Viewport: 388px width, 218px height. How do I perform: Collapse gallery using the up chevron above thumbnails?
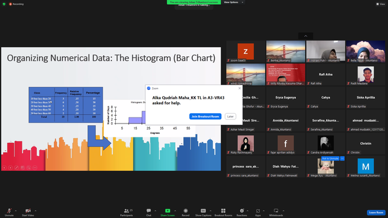(306, 36)
